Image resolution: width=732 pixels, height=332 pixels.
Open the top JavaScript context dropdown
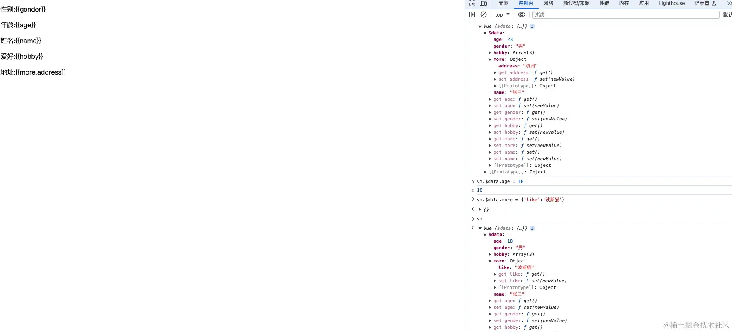pos(502,14)
